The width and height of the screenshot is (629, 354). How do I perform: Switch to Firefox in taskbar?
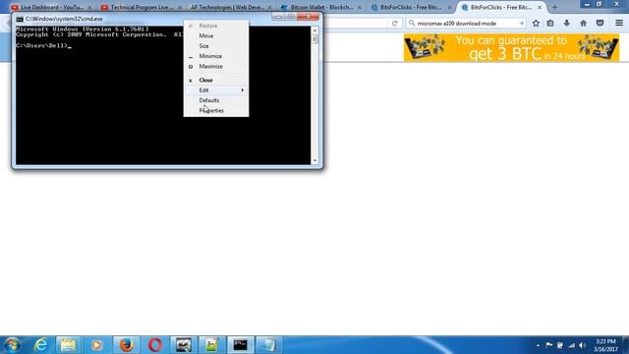[x=127, y=345]
